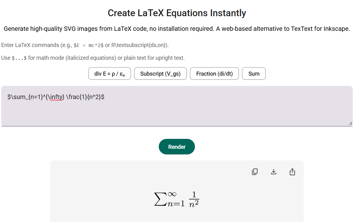The height and width of the screenshot is (222, 354).
Task: Click the textarea resize handle
Action: [351, 124]
